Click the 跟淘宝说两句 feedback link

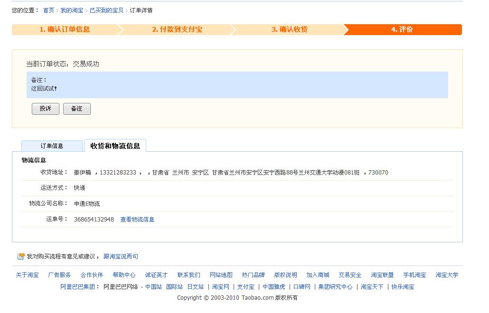pyautogui.click(x=121, y=257)
